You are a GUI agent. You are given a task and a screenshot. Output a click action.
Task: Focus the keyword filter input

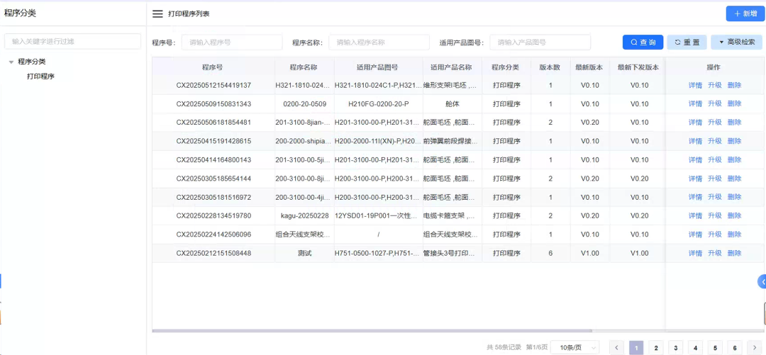tap(73, 42)
